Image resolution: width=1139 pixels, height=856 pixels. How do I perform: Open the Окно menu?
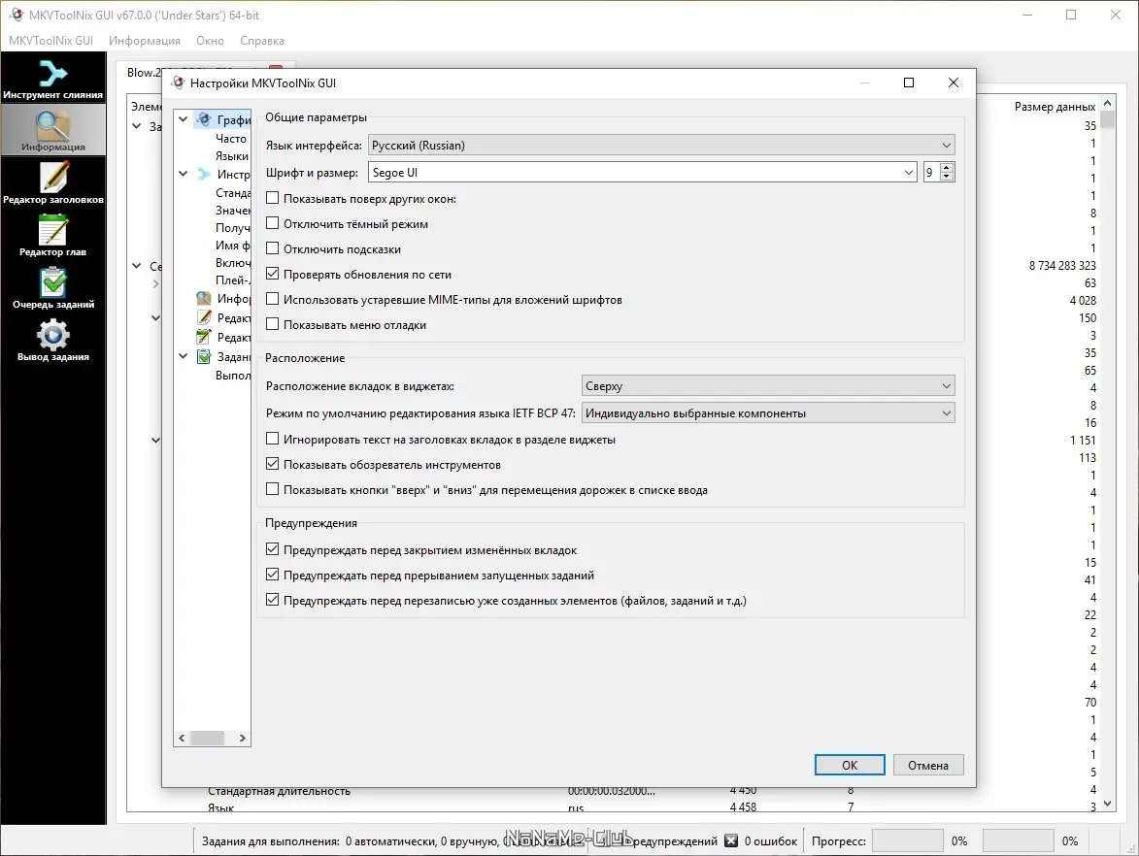tap(210, 41)
